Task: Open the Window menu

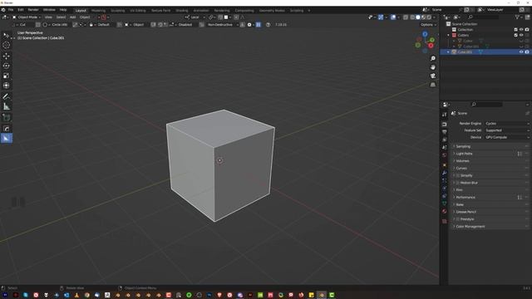Action: click(x=49, y=10)
